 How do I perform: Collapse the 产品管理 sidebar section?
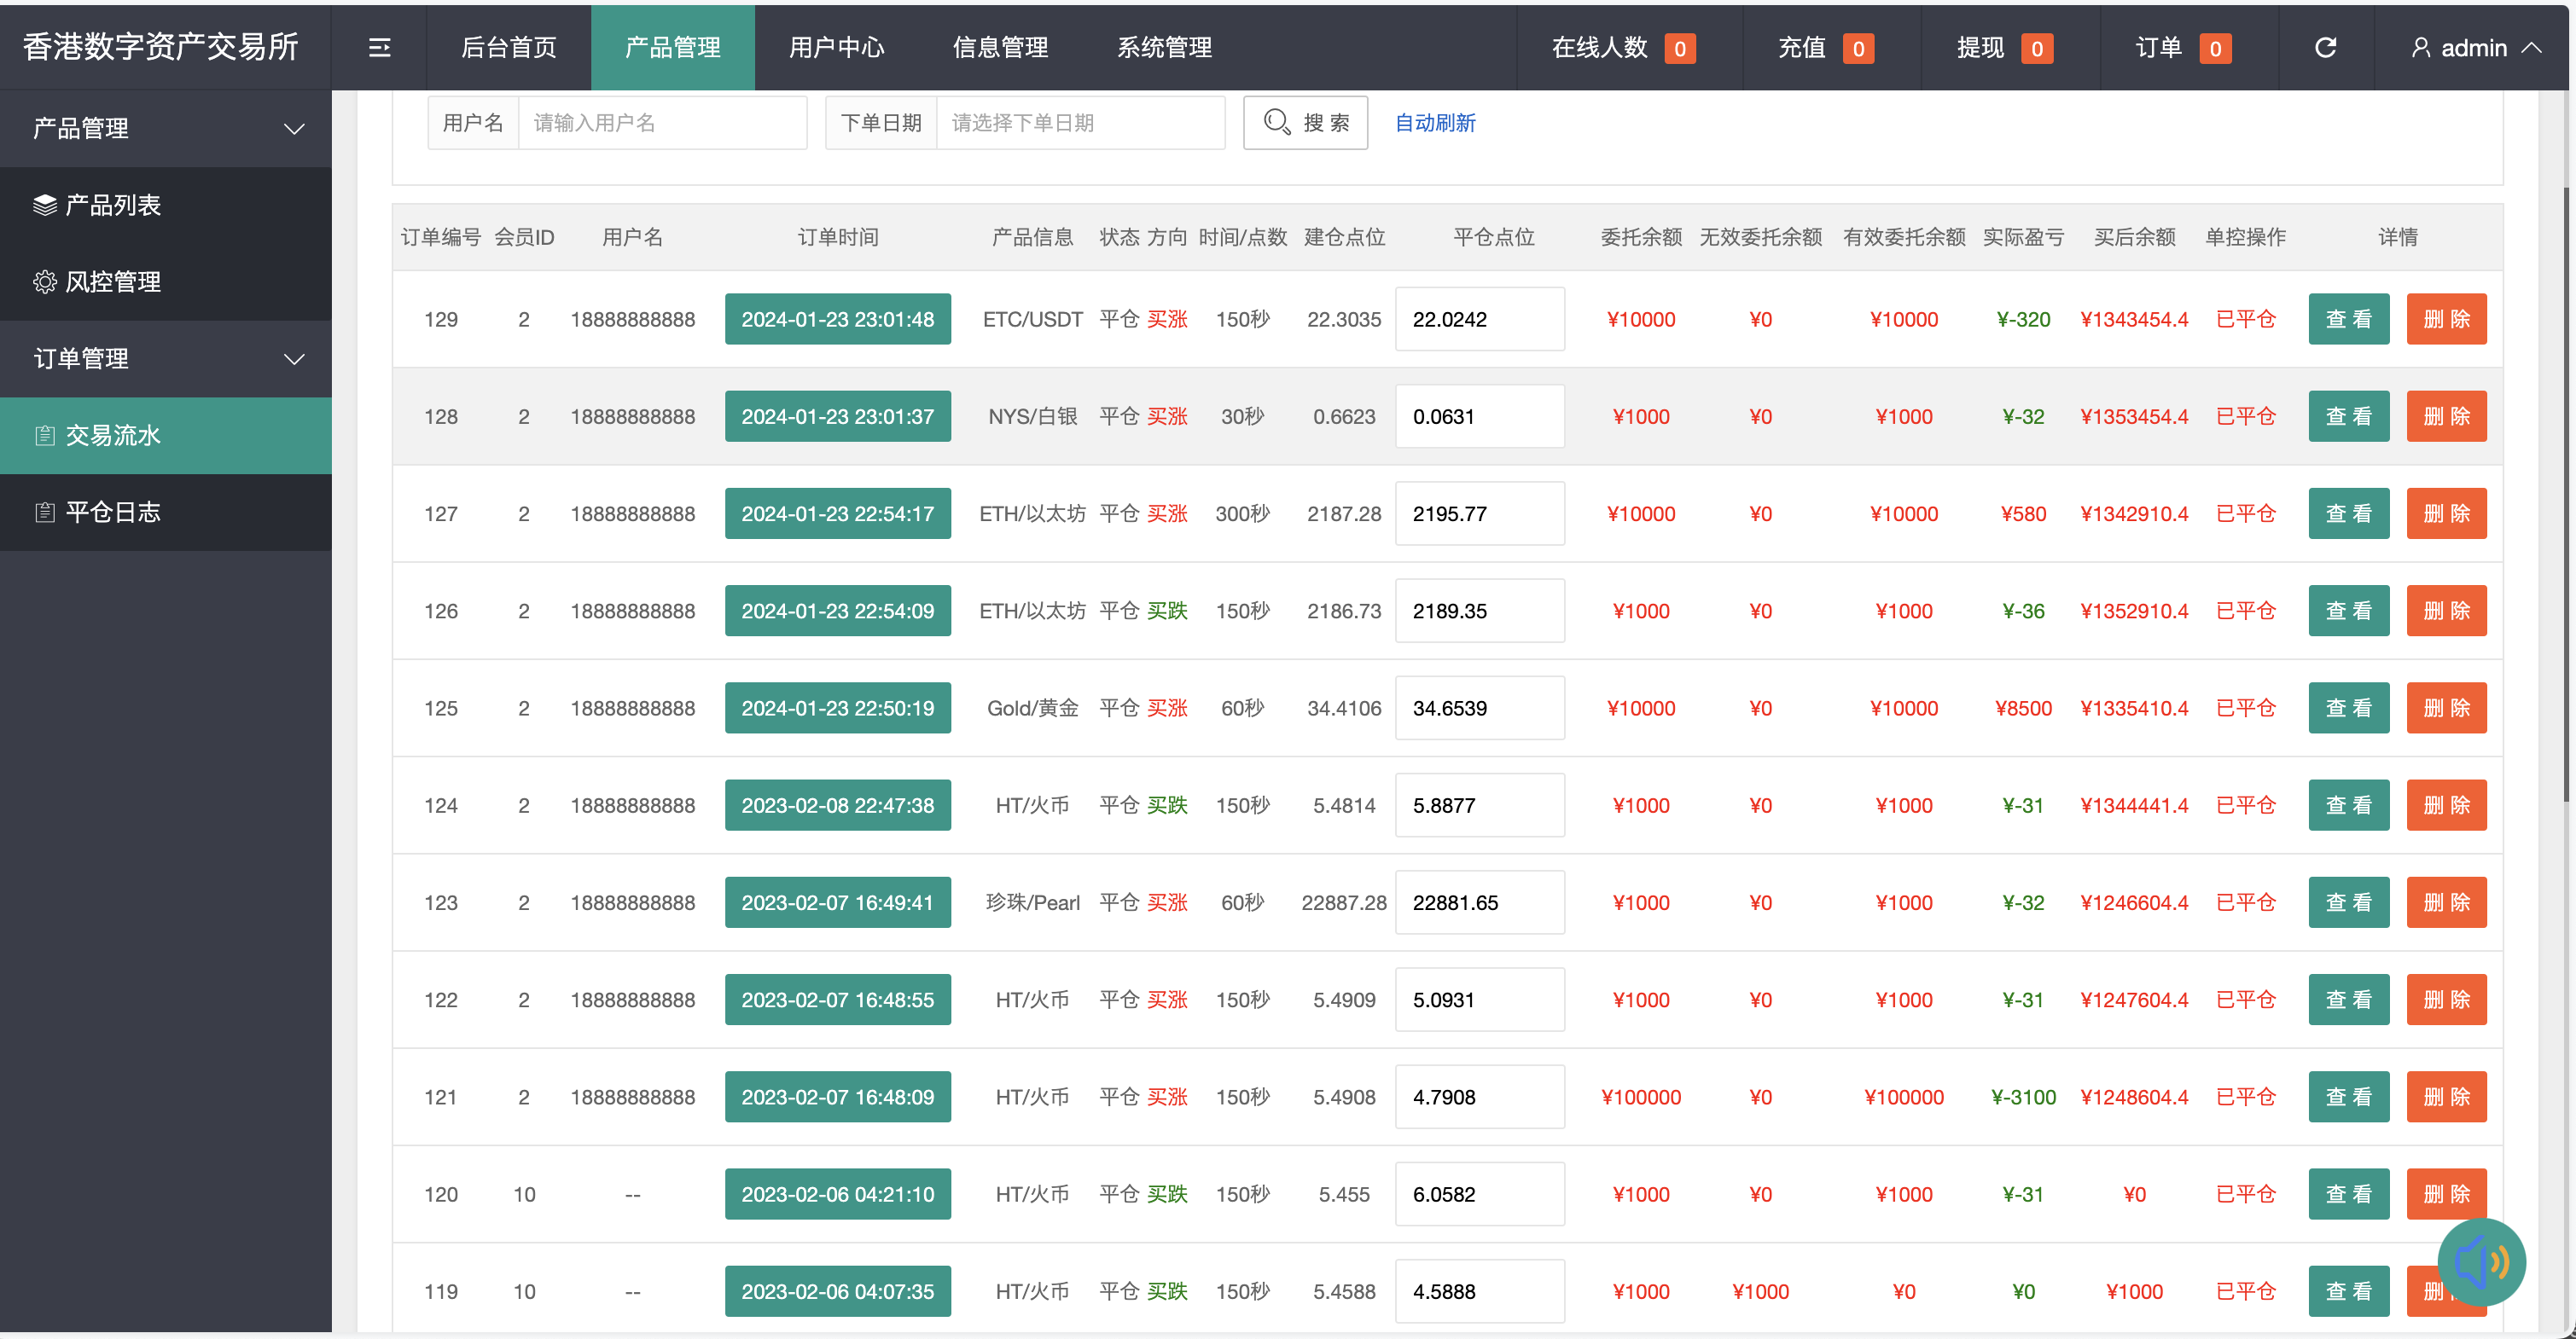tap(294, 128)
